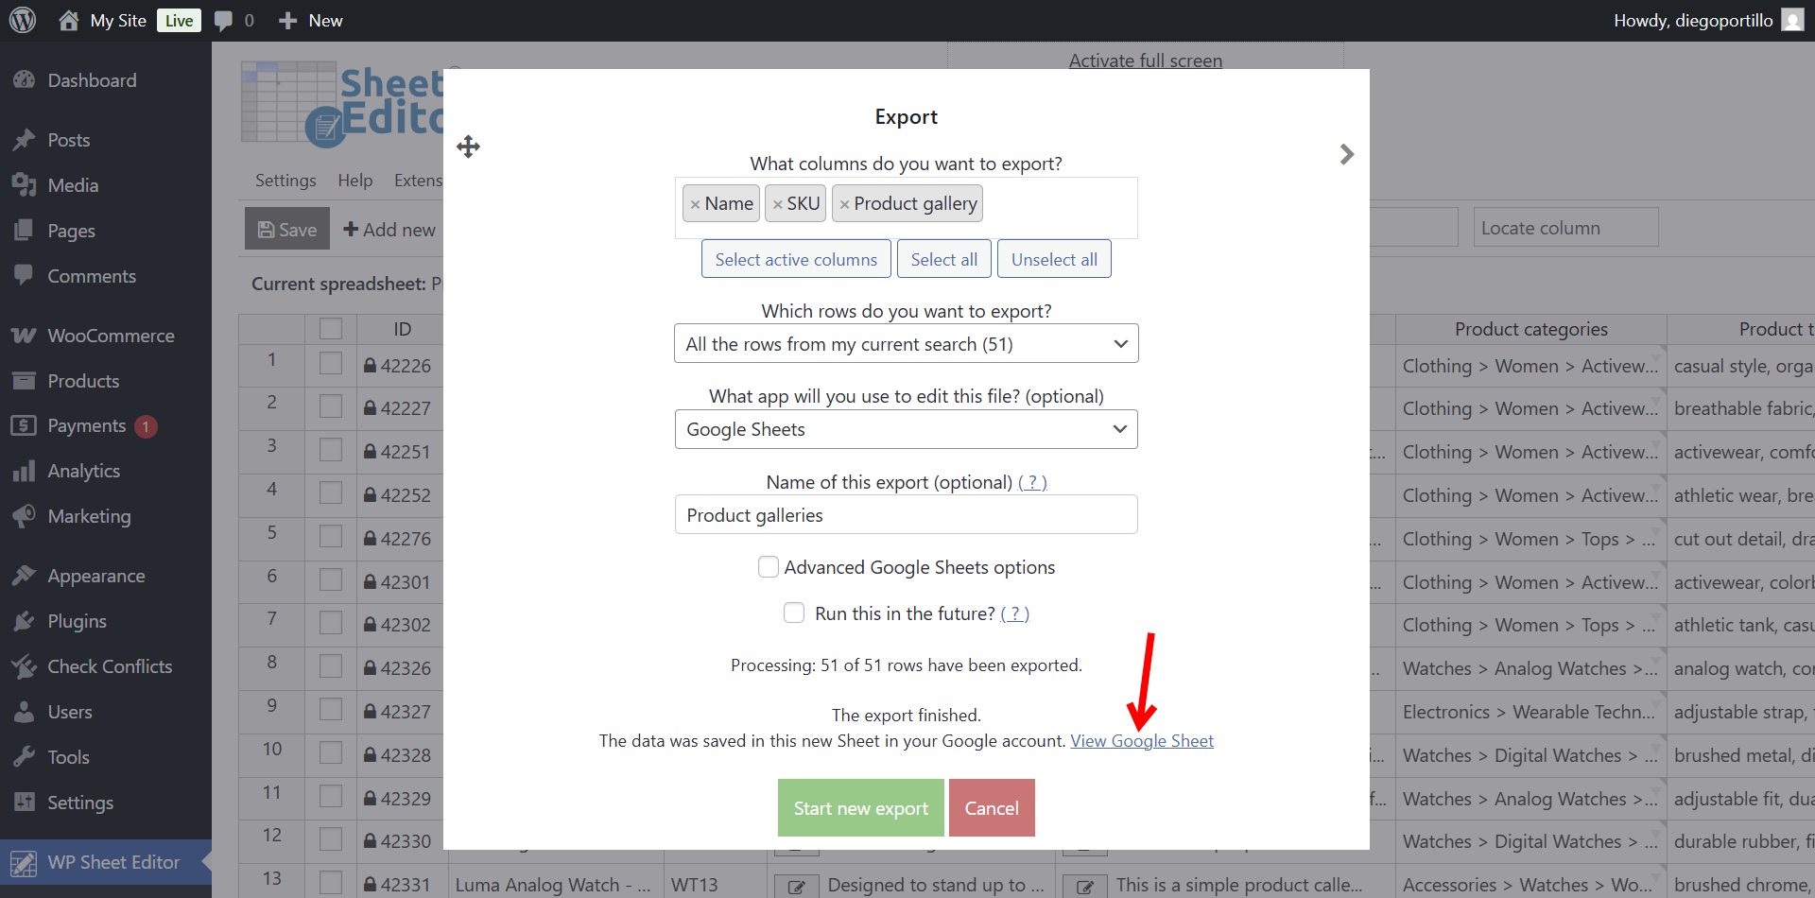Open comments via the speech bubble icon
Viewport: 1815px width, 898px height.
pos(223,20)
